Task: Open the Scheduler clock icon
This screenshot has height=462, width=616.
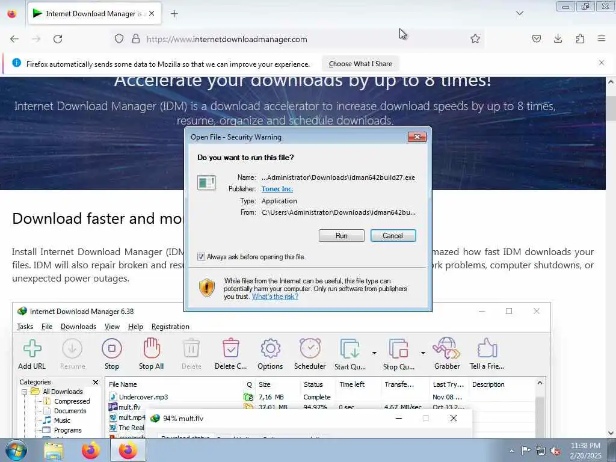Action: [x=310, y=348]
